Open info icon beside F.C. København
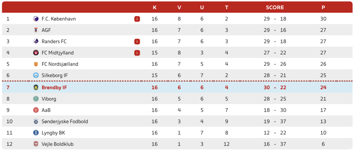Screen dimensions: 354x153 point(137,19)
